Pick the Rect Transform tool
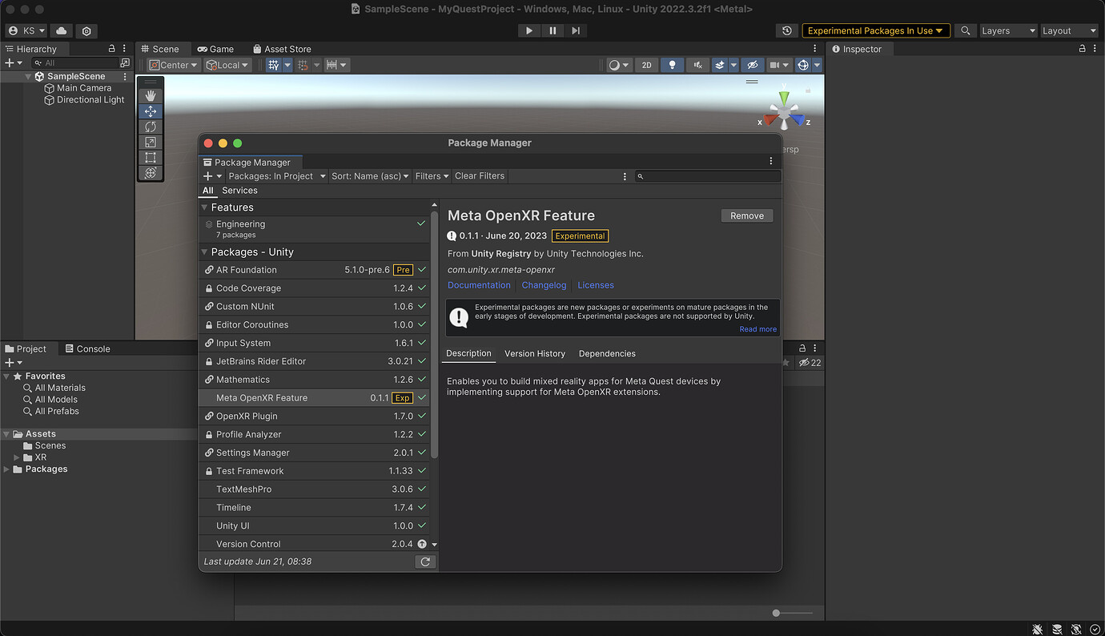Viewport: 1105px width, 636px height. [151, 157]
